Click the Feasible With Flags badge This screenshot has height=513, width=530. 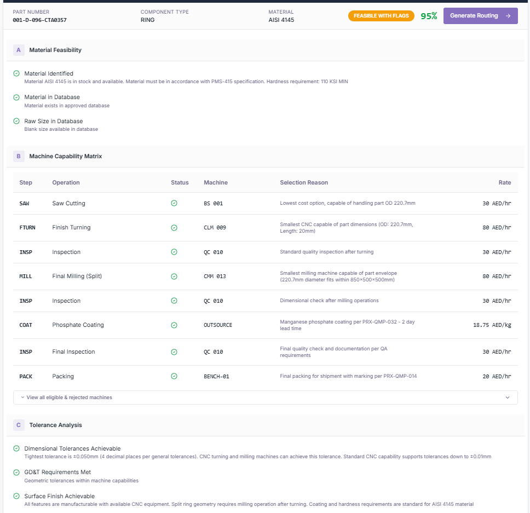click(x=381, y=16)
